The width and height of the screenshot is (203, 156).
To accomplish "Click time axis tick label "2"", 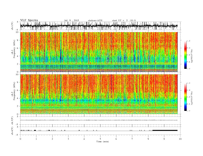I will pyautogui.click(x=52, y=139).
